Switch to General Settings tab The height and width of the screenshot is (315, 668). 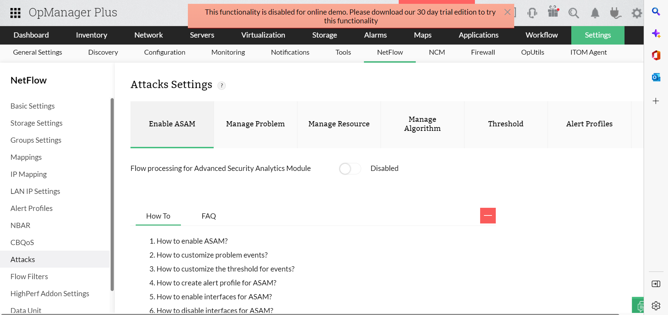coord(38,53)
